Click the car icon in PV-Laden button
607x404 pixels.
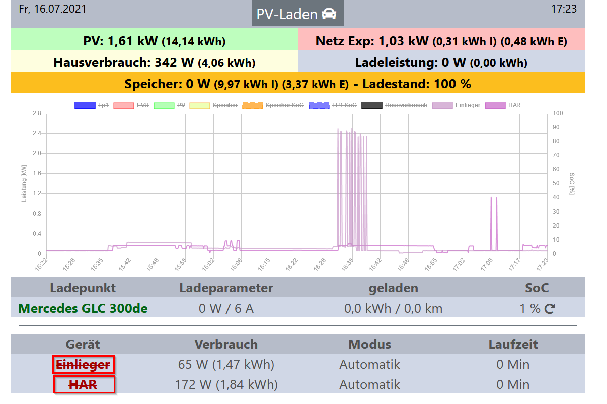point(330,14)
